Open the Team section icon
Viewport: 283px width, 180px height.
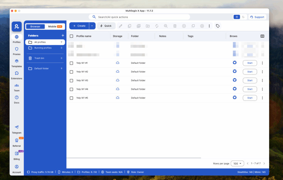[17, 87]
